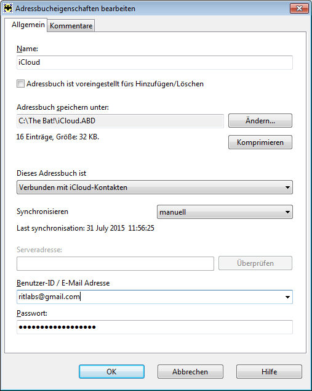
Task: Click the Benutzer-ID email address field
Action: [x=154, y=297]
